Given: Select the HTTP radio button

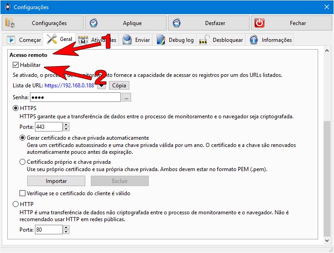Looking at the screenshot, I should point(15,204).
